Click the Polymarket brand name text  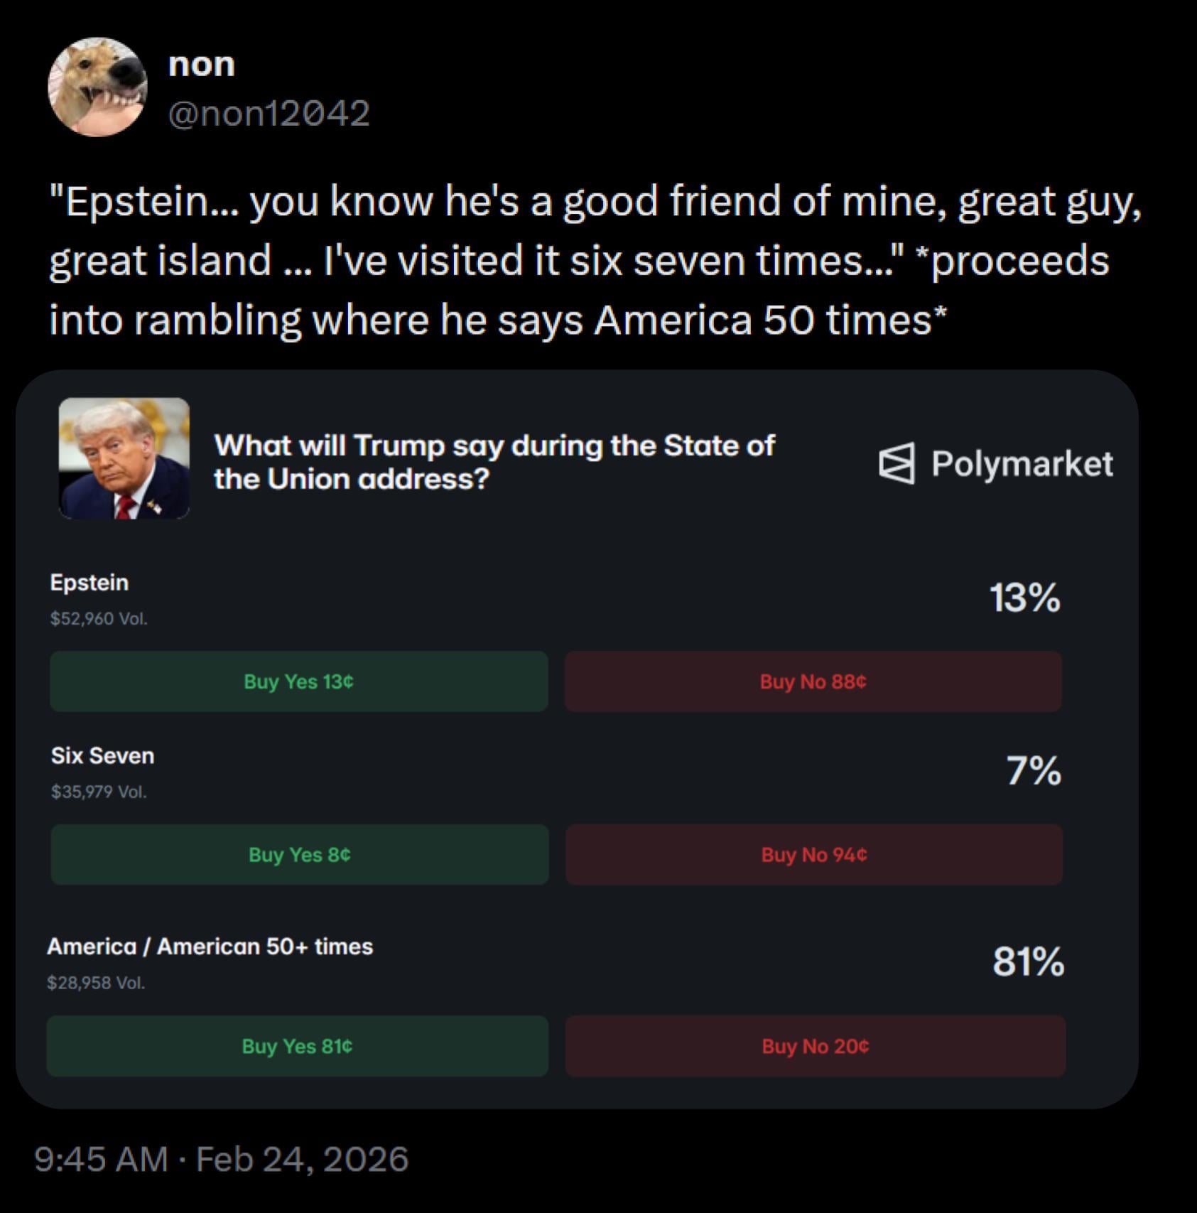coord(1022,463)
